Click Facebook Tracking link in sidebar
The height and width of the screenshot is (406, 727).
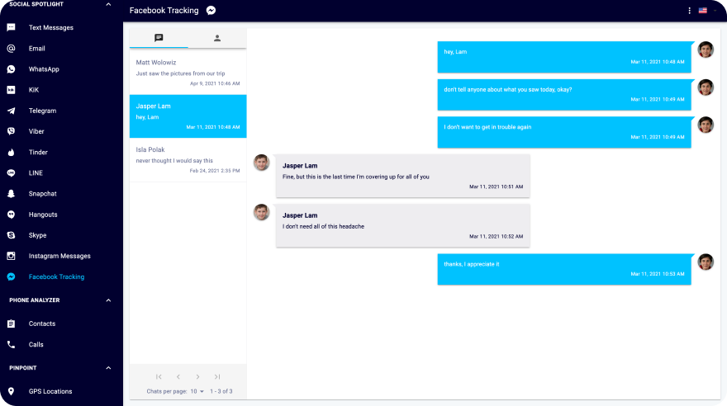coord(56,276)
